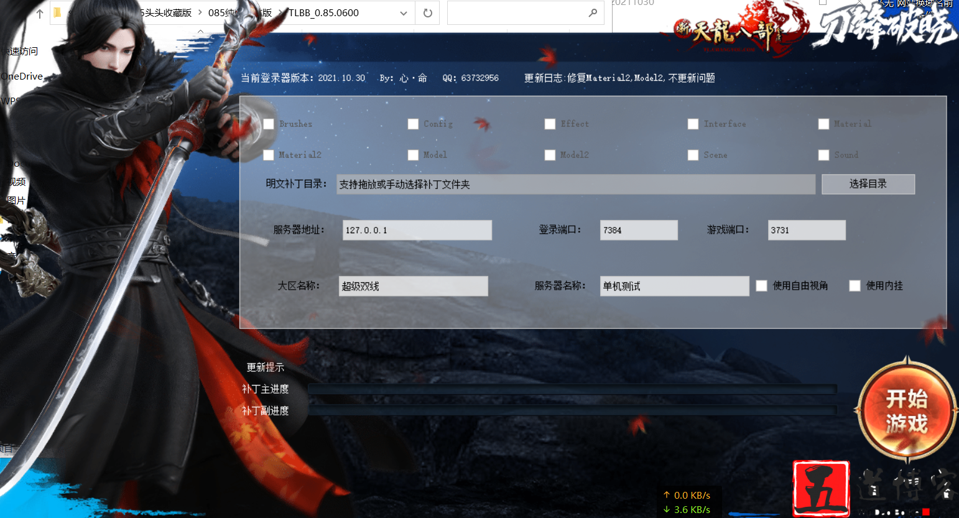
Task: Open the Explorer address bar dropdown
Action: 404,13
